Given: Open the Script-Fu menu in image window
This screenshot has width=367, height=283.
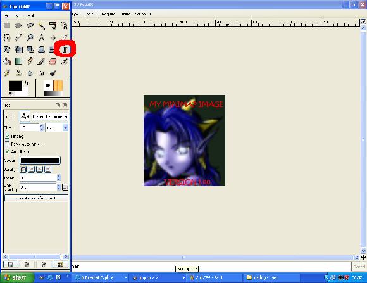Looking at the screenshot, I should pos(143,14).
